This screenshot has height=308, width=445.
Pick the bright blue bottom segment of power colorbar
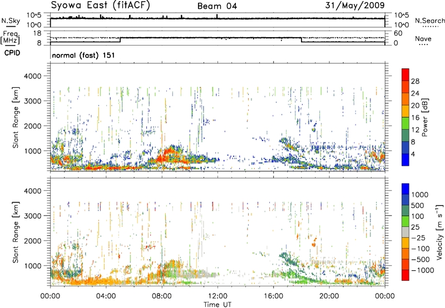pos(406,160)
